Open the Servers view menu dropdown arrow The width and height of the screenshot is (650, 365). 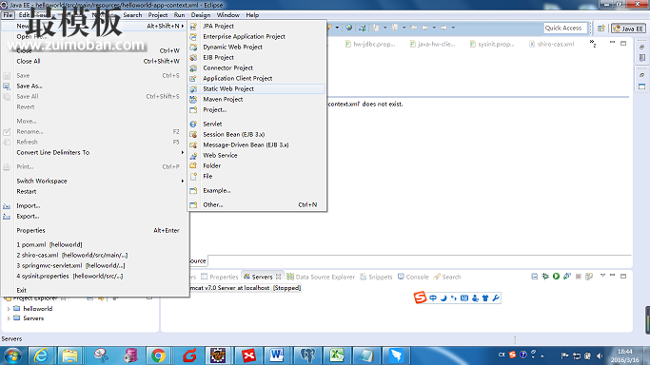pos(602,276)
